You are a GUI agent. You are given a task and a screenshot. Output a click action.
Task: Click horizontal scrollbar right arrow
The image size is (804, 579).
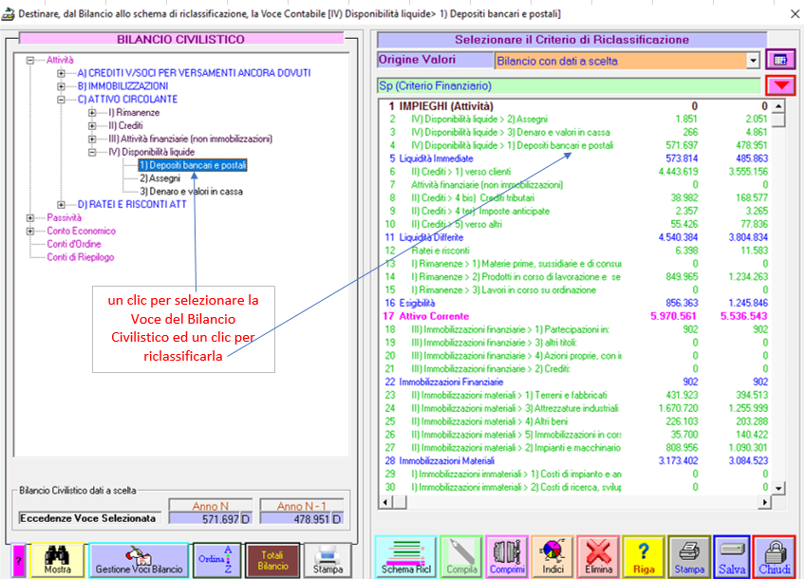point(764,502)
